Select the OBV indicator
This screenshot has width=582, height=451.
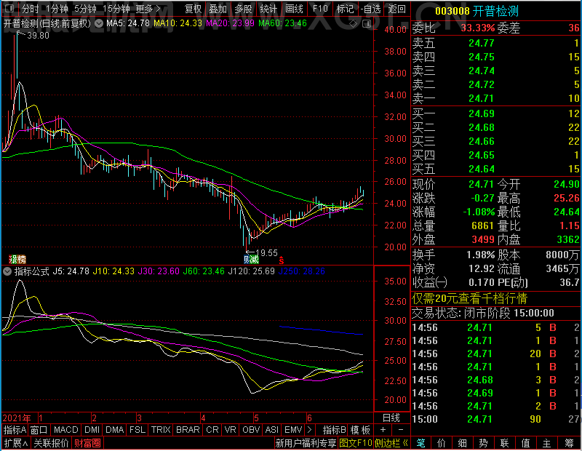pos(251,430)
